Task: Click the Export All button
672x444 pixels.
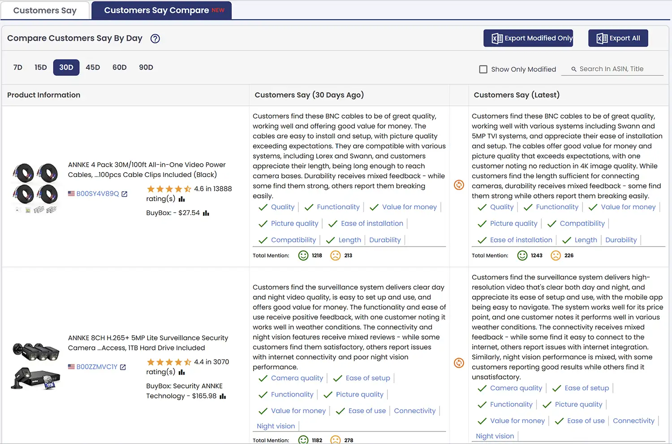Action: [x=618, y=38]
